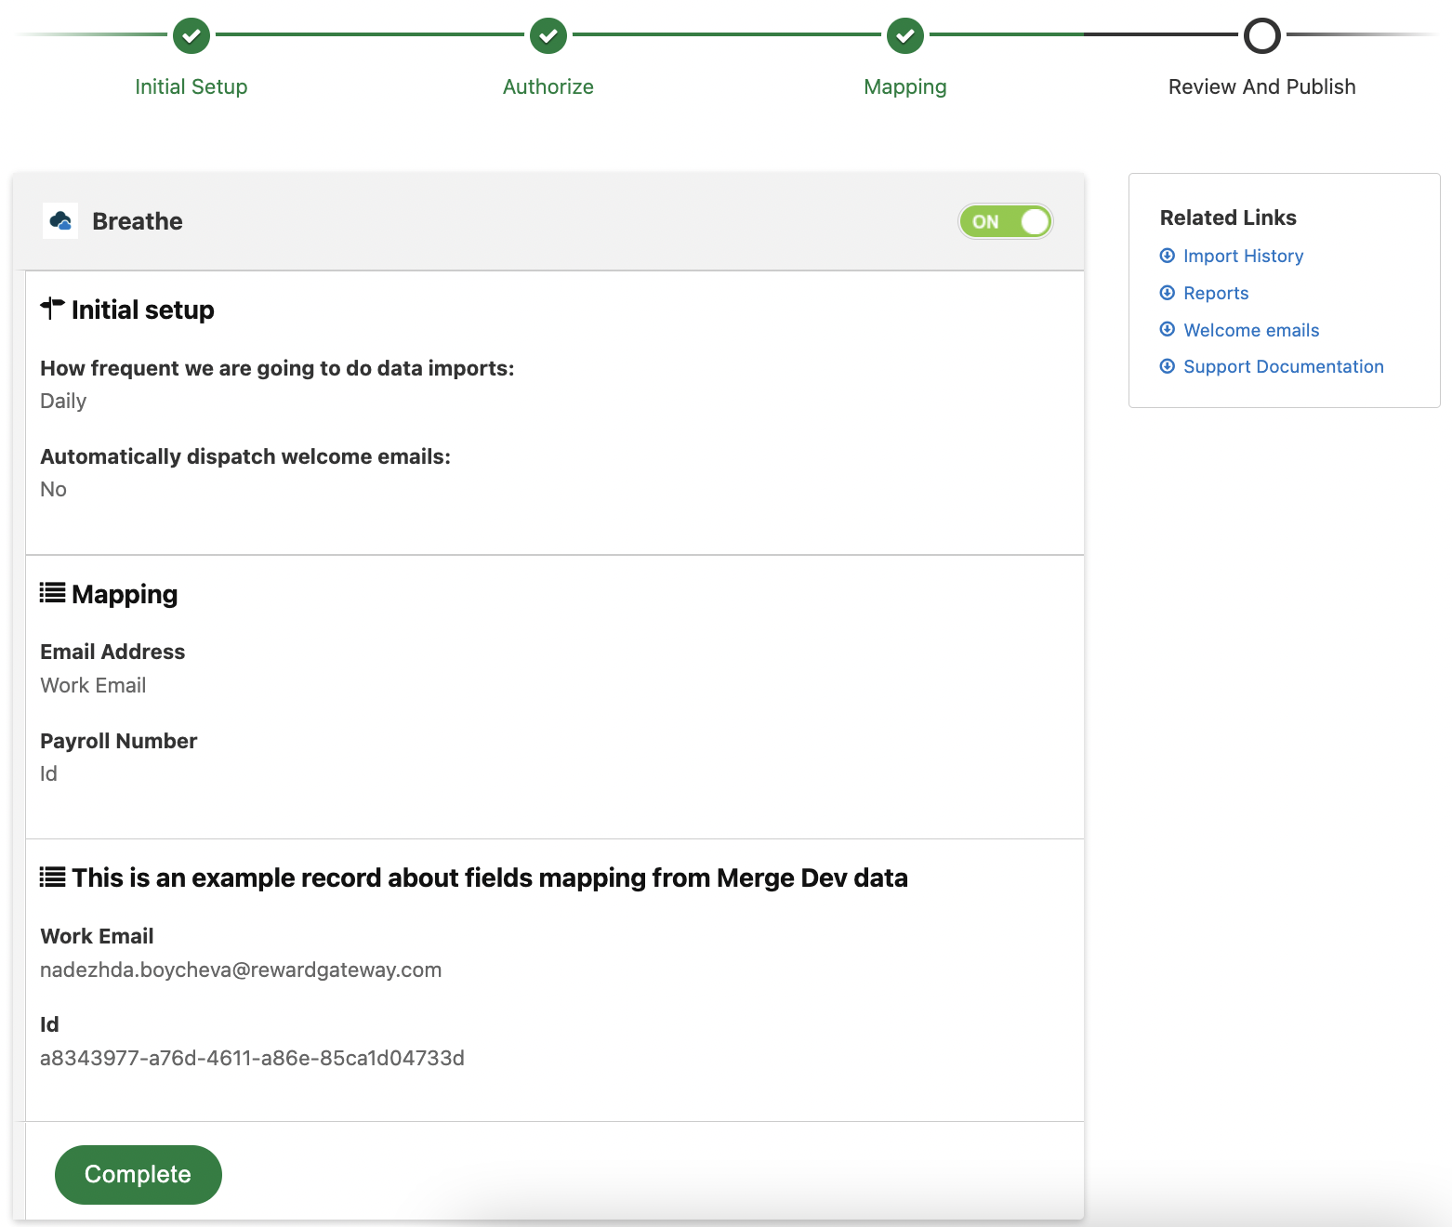Viewport: 1452px width, 1227px height.
Task: Click the Breathe integration title
Action: tap(138, 221)
